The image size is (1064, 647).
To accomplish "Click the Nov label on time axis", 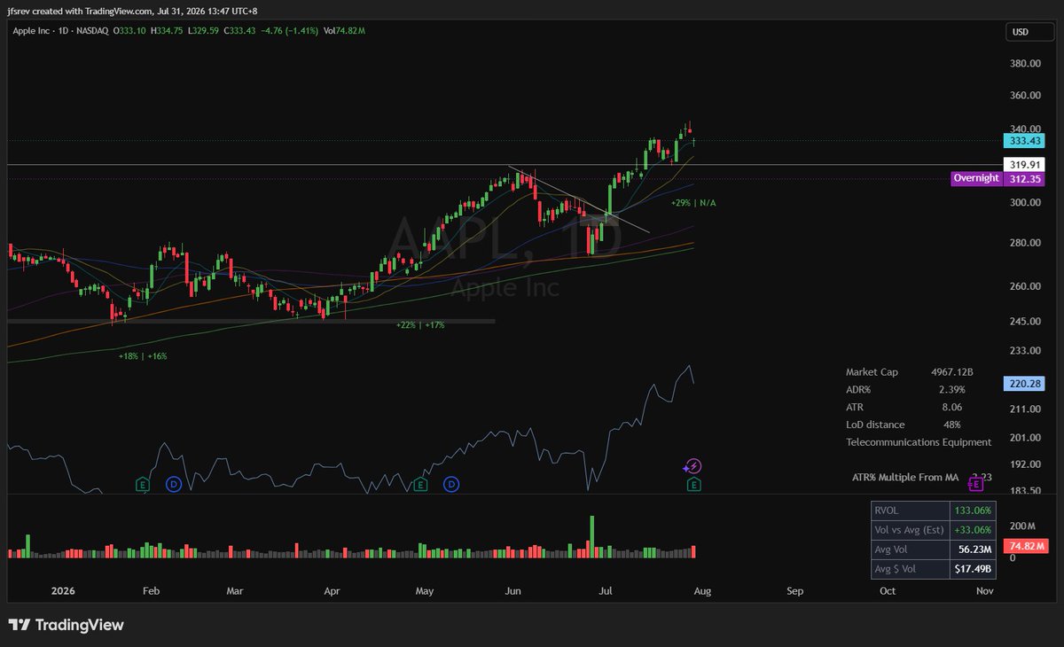I will point(982,590).
